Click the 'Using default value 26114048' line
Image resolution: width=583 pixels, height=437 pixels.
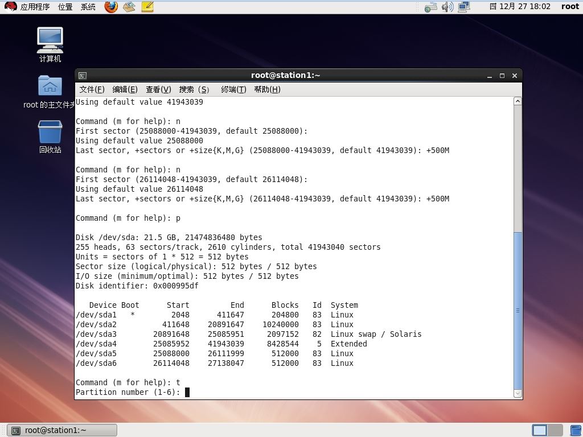click(139, 189)
